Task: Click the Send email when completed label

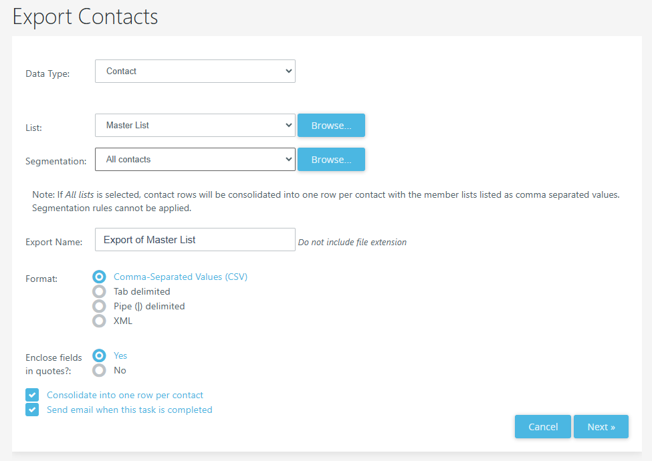Action: (x=129, y=410)
